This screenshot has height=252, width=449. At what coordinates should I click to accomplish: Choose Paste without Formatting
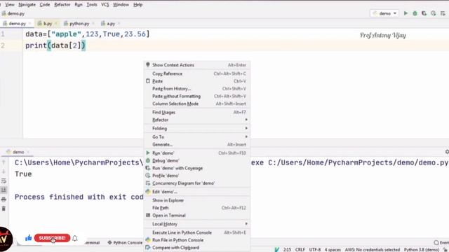tap(196, 97)
